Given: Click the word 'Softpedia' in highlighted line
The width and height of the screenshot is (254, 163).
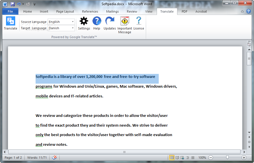Looking at the screenshot, I should tap(44, 77).
